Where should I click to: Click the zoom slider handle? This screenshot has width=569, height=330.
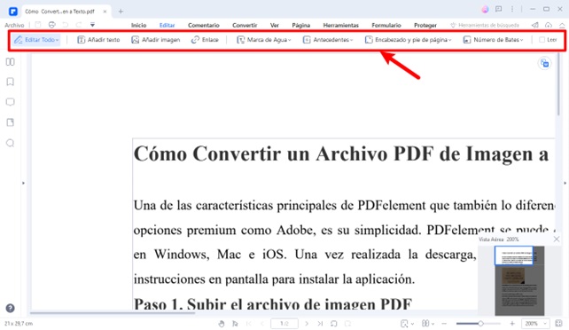(x=480, y=324)
